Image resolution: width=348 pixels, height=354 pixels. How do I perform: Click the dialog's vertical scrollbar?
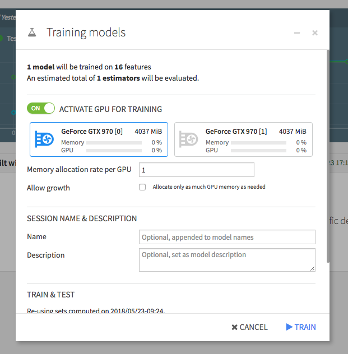tap(327, 157)
